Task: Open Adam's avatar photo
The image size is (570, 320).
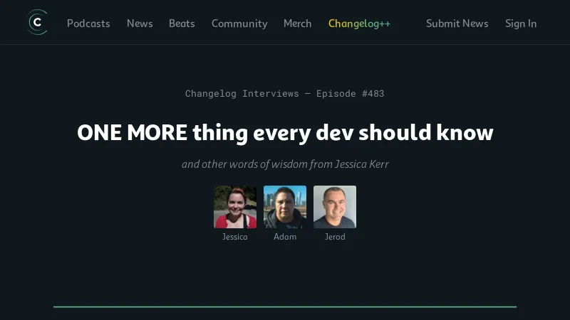Action: pos(285,207)
